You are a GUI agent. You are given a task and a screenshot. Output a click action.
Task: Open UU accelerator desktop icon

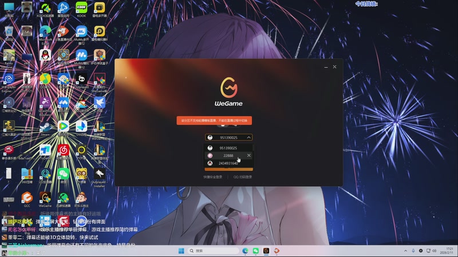coord(45,176)
